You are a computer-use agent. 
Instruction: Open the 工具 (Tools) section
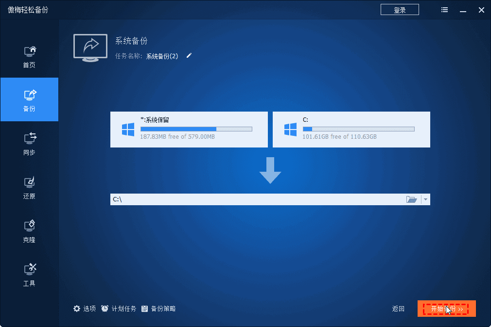pos(29,274)
